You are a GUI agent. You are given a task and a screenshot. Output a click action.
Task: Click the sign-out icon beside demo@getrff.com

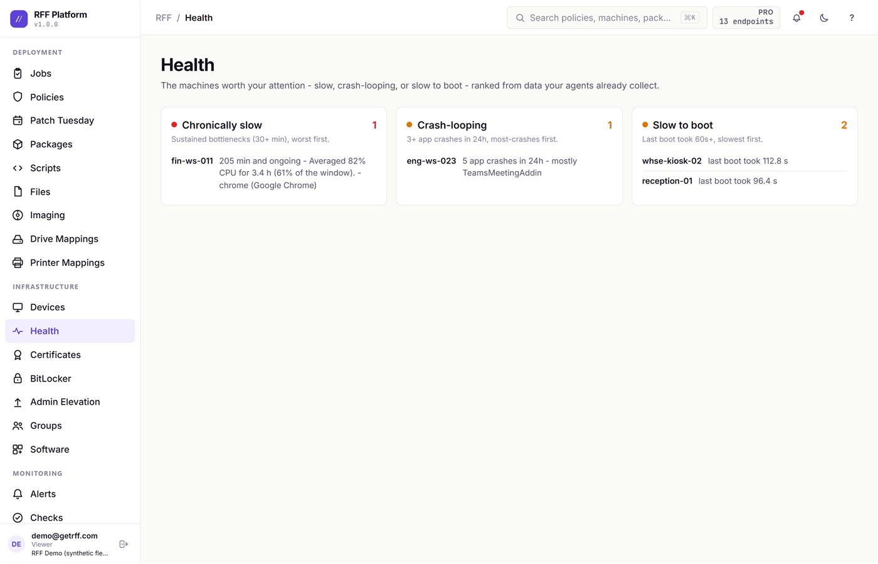coord(124,544)
